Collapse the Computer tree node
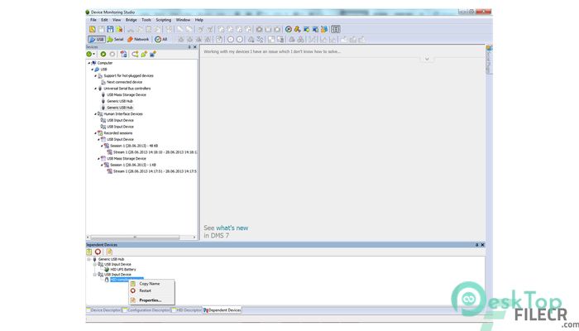The width and height of the screenshot is (579, 331). point(89,63)
